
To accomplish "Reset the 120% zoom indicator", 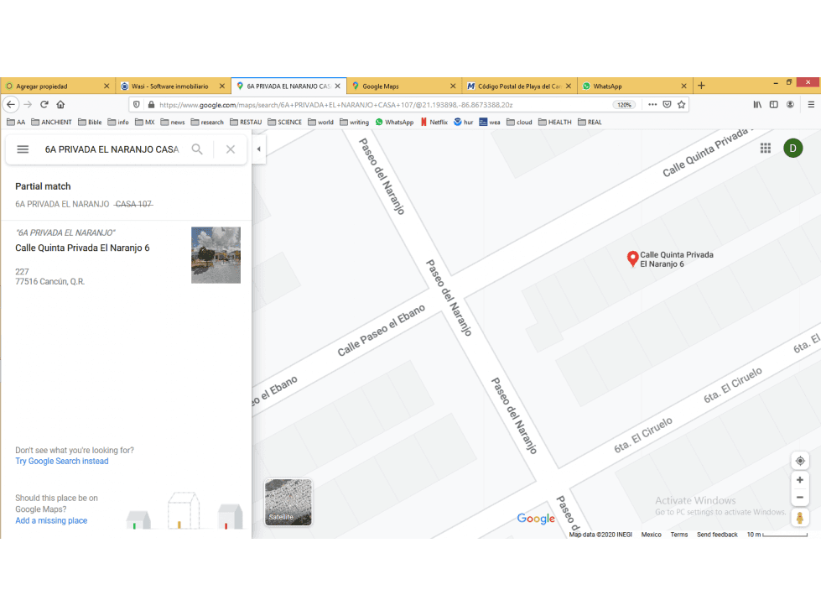I will (624, 105).
